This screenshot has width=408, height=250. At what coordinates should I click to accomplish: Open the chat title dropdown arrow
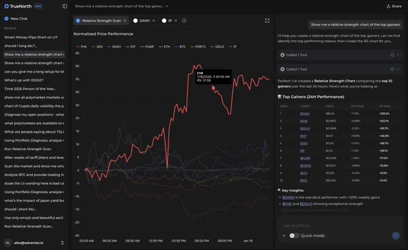point(167,6)
